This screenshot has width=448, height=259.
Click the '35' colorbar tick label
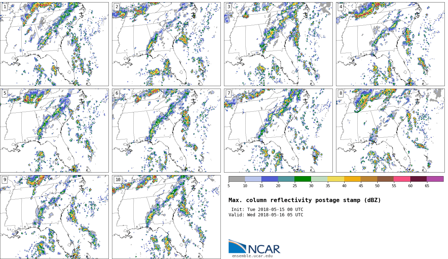[x=327, y=186]
